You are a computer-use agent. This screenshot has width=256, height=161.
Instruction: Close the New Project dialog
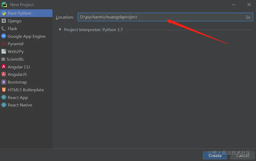coord(249,5)
